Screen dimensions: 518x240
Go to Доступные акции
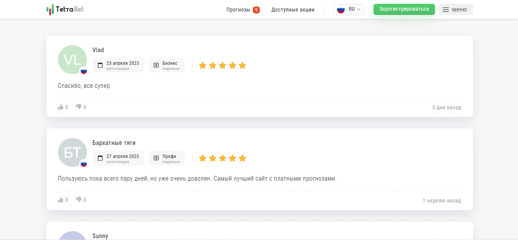[x=293, y=10]
